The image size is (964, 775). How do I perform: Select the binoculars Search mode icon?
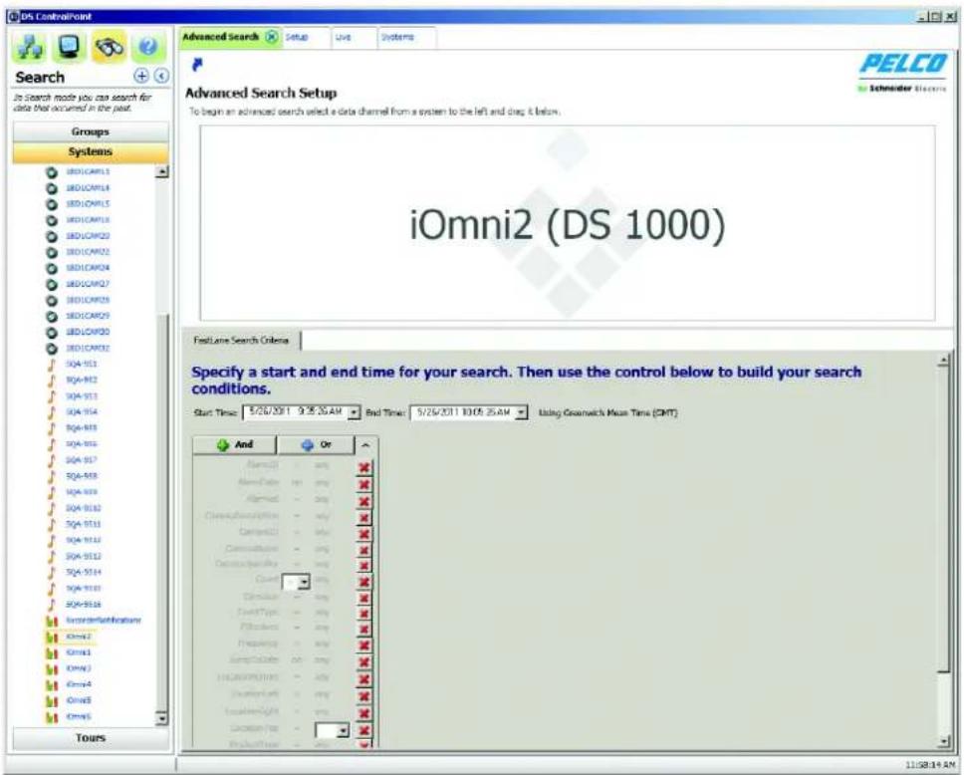click(109, 47)
